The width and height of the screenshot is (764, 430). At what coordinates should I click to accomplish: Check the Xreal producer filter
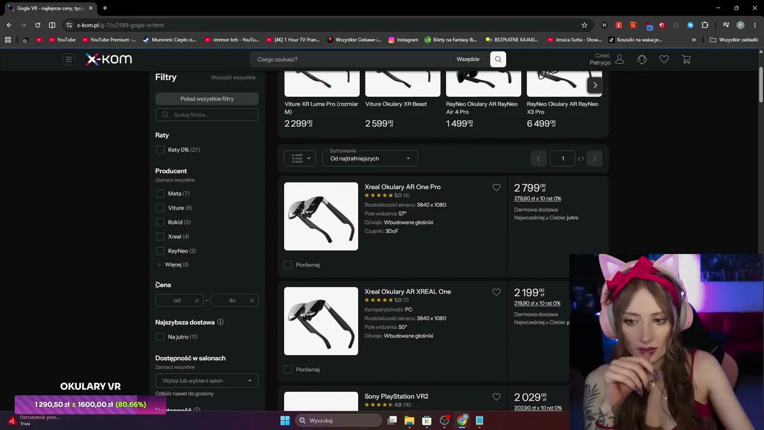[x=160, y=236]
